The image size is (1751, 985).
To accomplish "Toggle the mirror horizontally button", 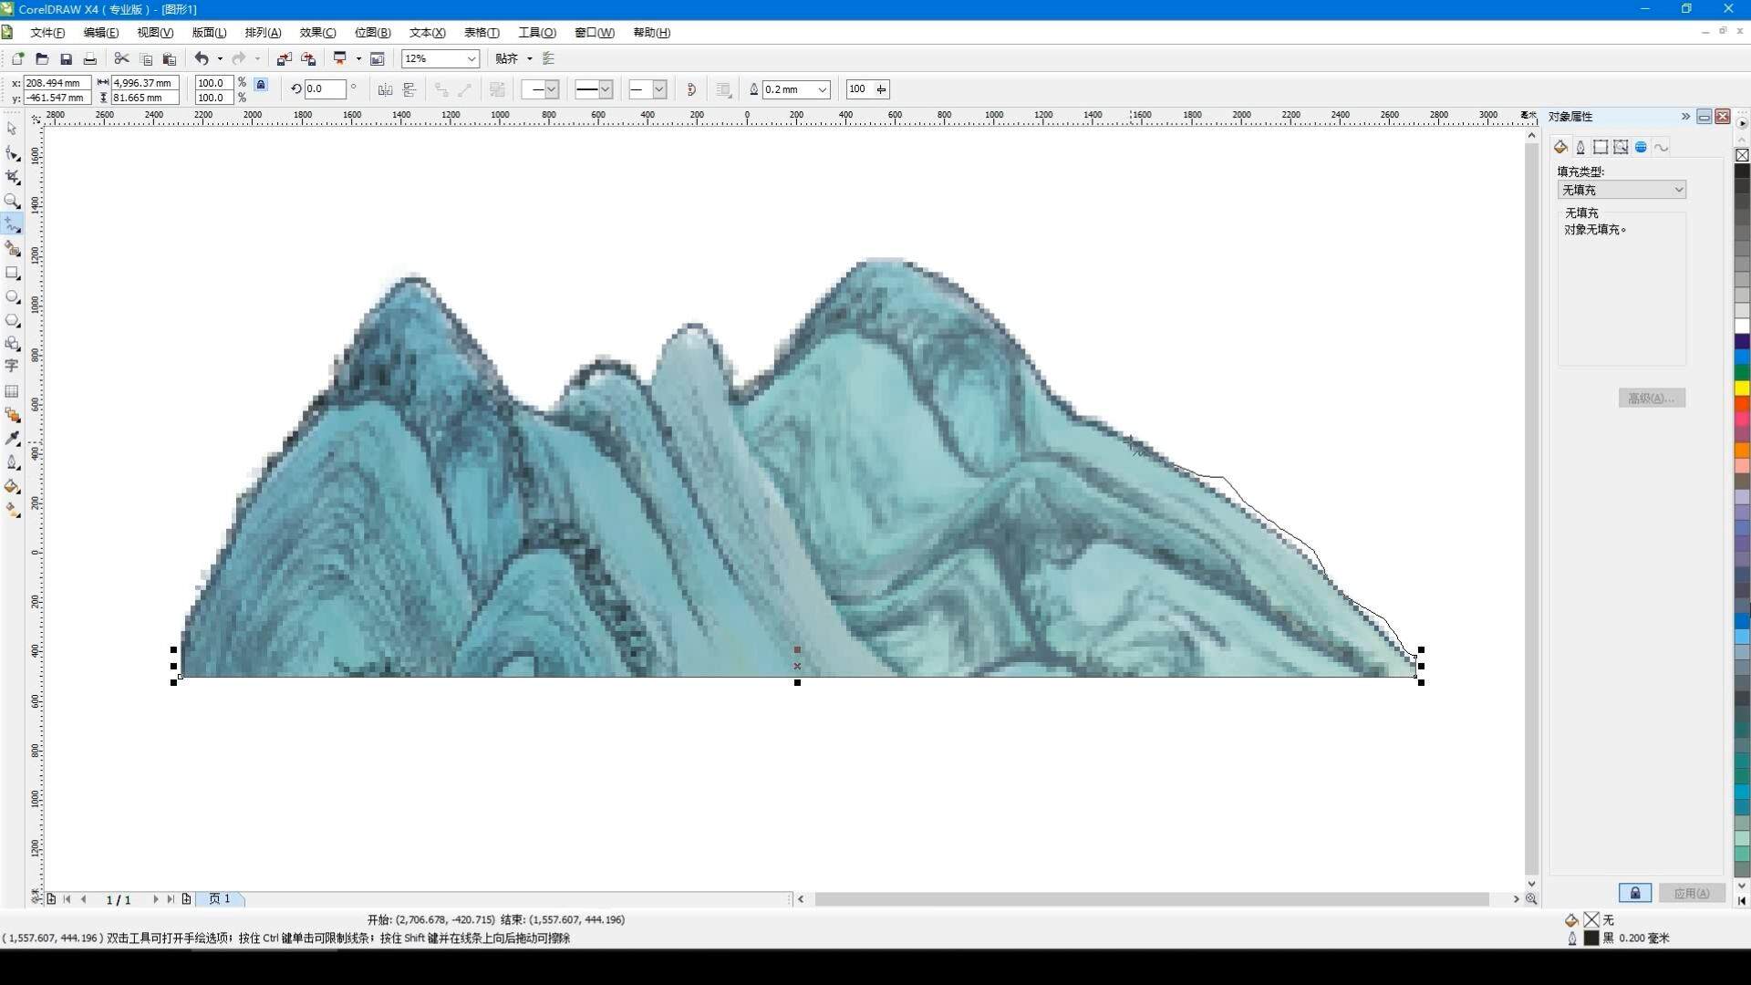I will point(385,89).
